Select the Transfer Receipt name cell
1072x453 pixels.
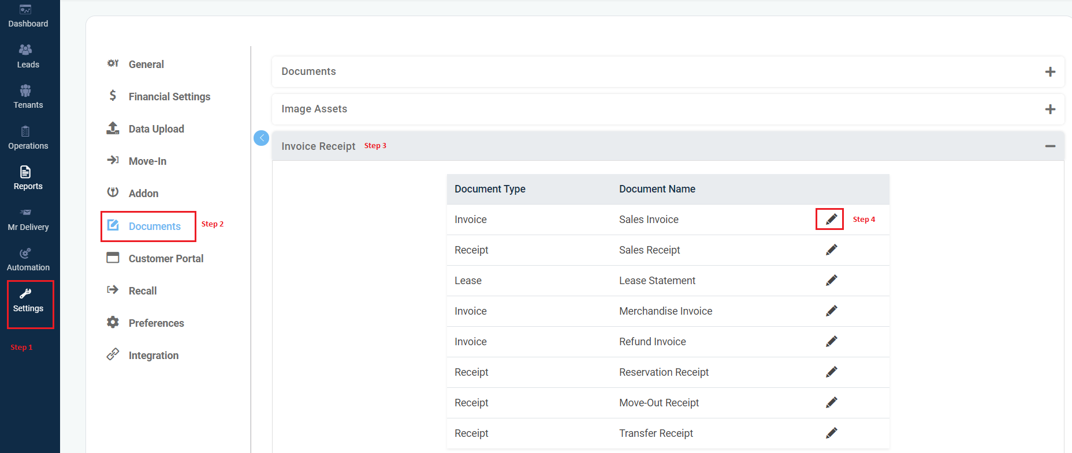(x=656, y=433)
